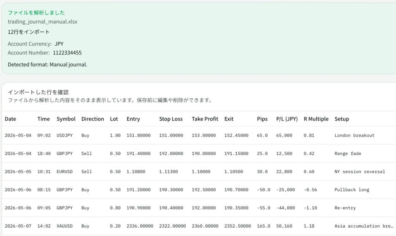This screenshot has width=396, height=236.
Task: Click the R Multiple column header
Action: coord(316,119)
